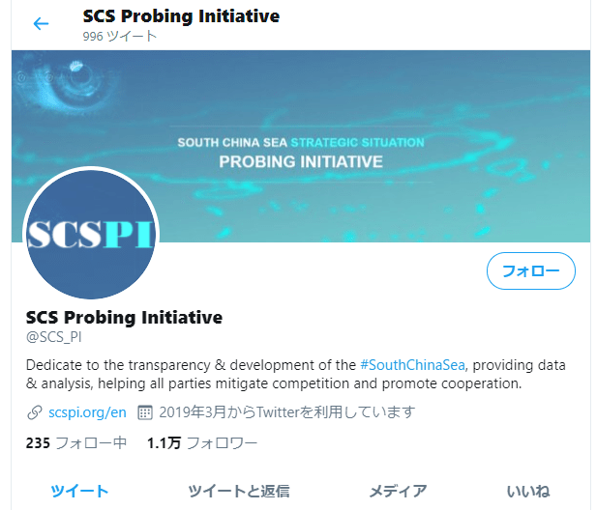Image resolution: width=597 pixels, height=510 pixels.
Task: Click the calendar join-date icon
Action: pos(145,412)
